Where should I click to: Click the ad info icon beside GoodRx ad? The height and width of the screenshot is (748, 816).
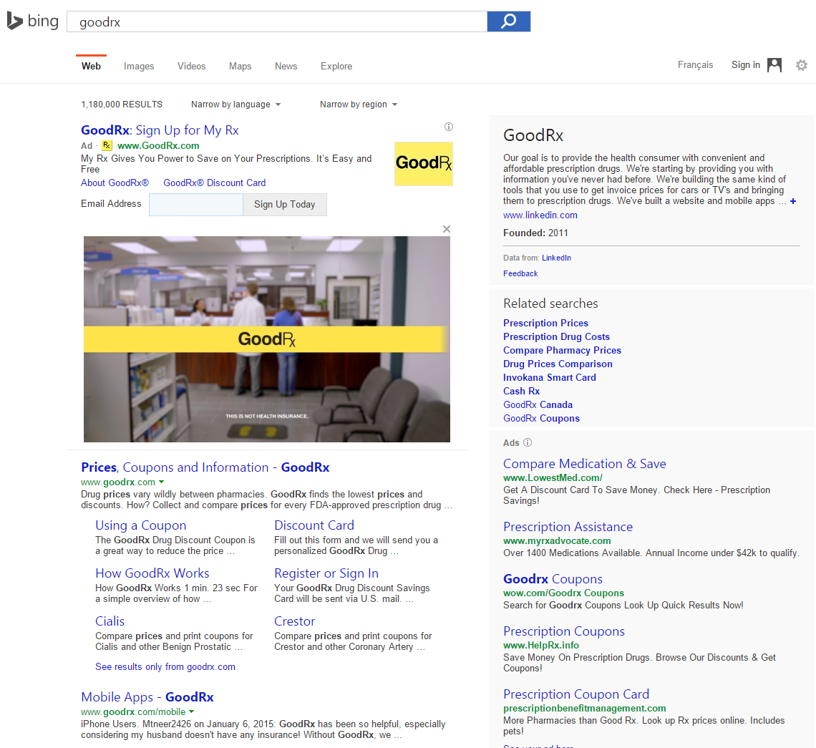[x=449, y=127]
